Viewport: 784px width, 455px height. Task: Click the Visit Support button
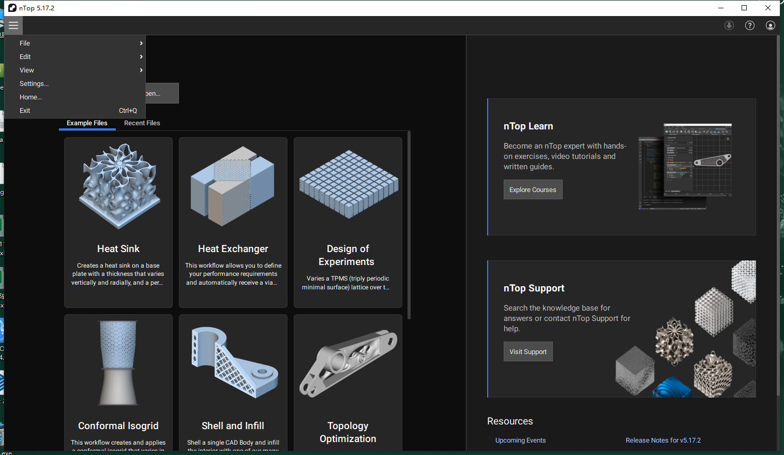click(528, 351)
